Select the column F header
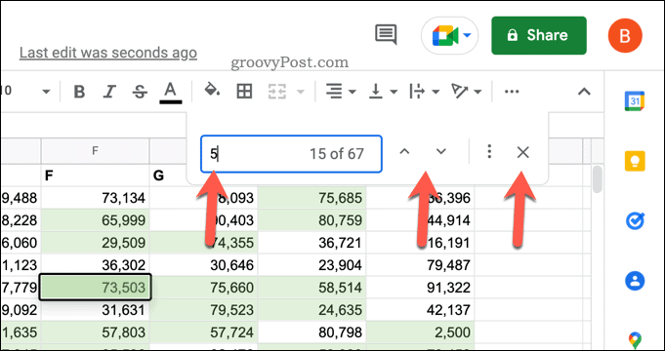The width and height of the screenshot is (665, 351). click(x=95, y=150)
